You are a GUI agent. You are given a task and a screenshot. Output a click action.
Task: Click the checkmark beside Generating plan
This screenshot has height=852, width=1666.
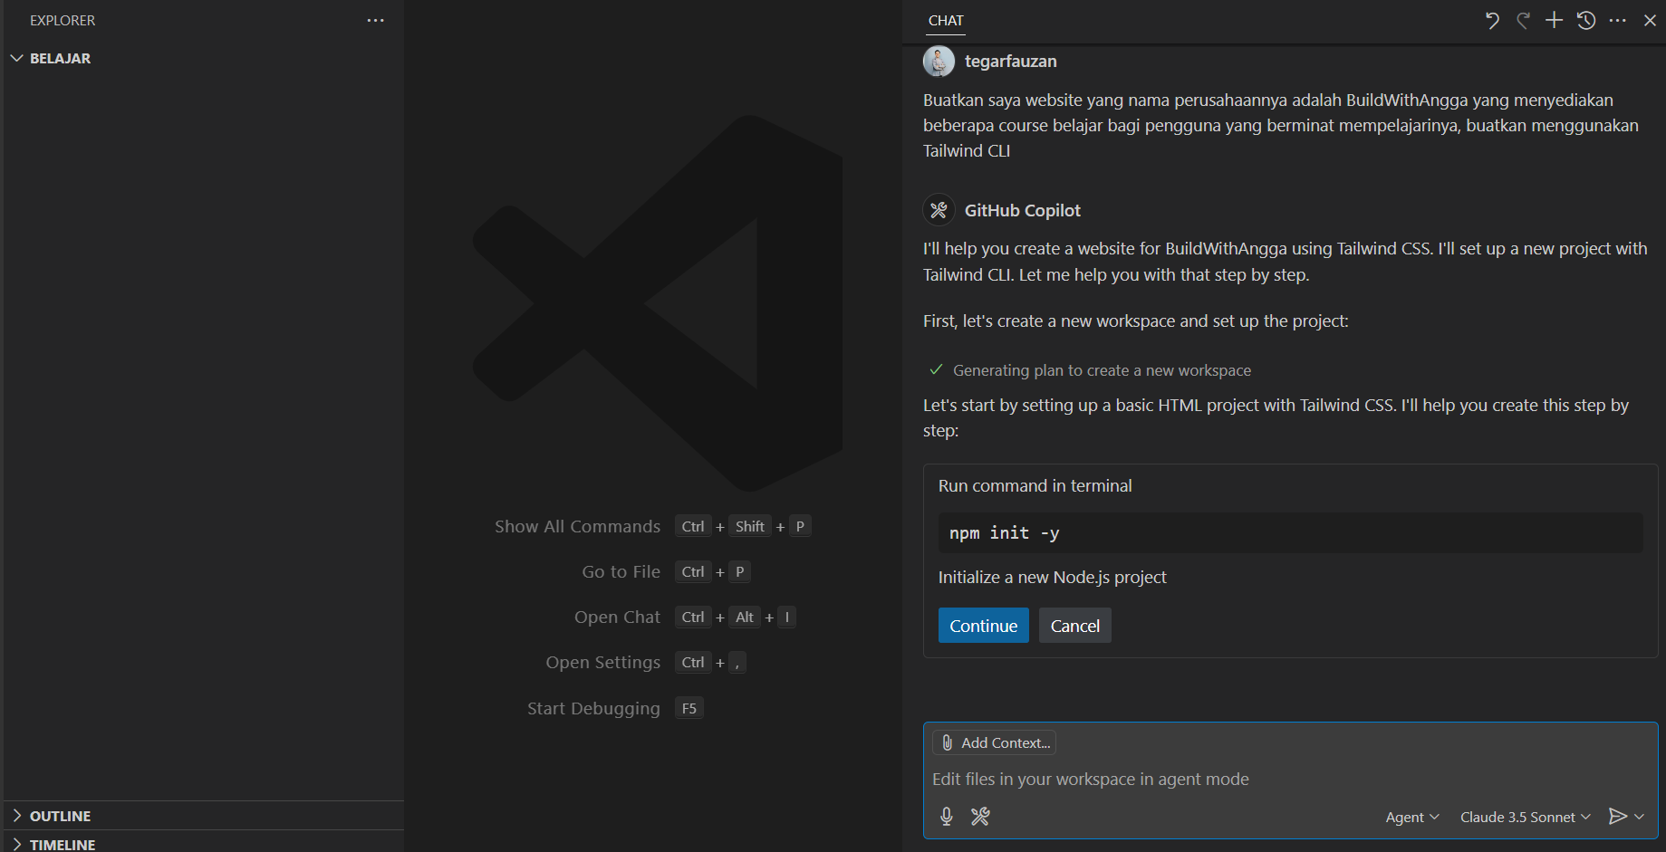[x=936, y=369]
